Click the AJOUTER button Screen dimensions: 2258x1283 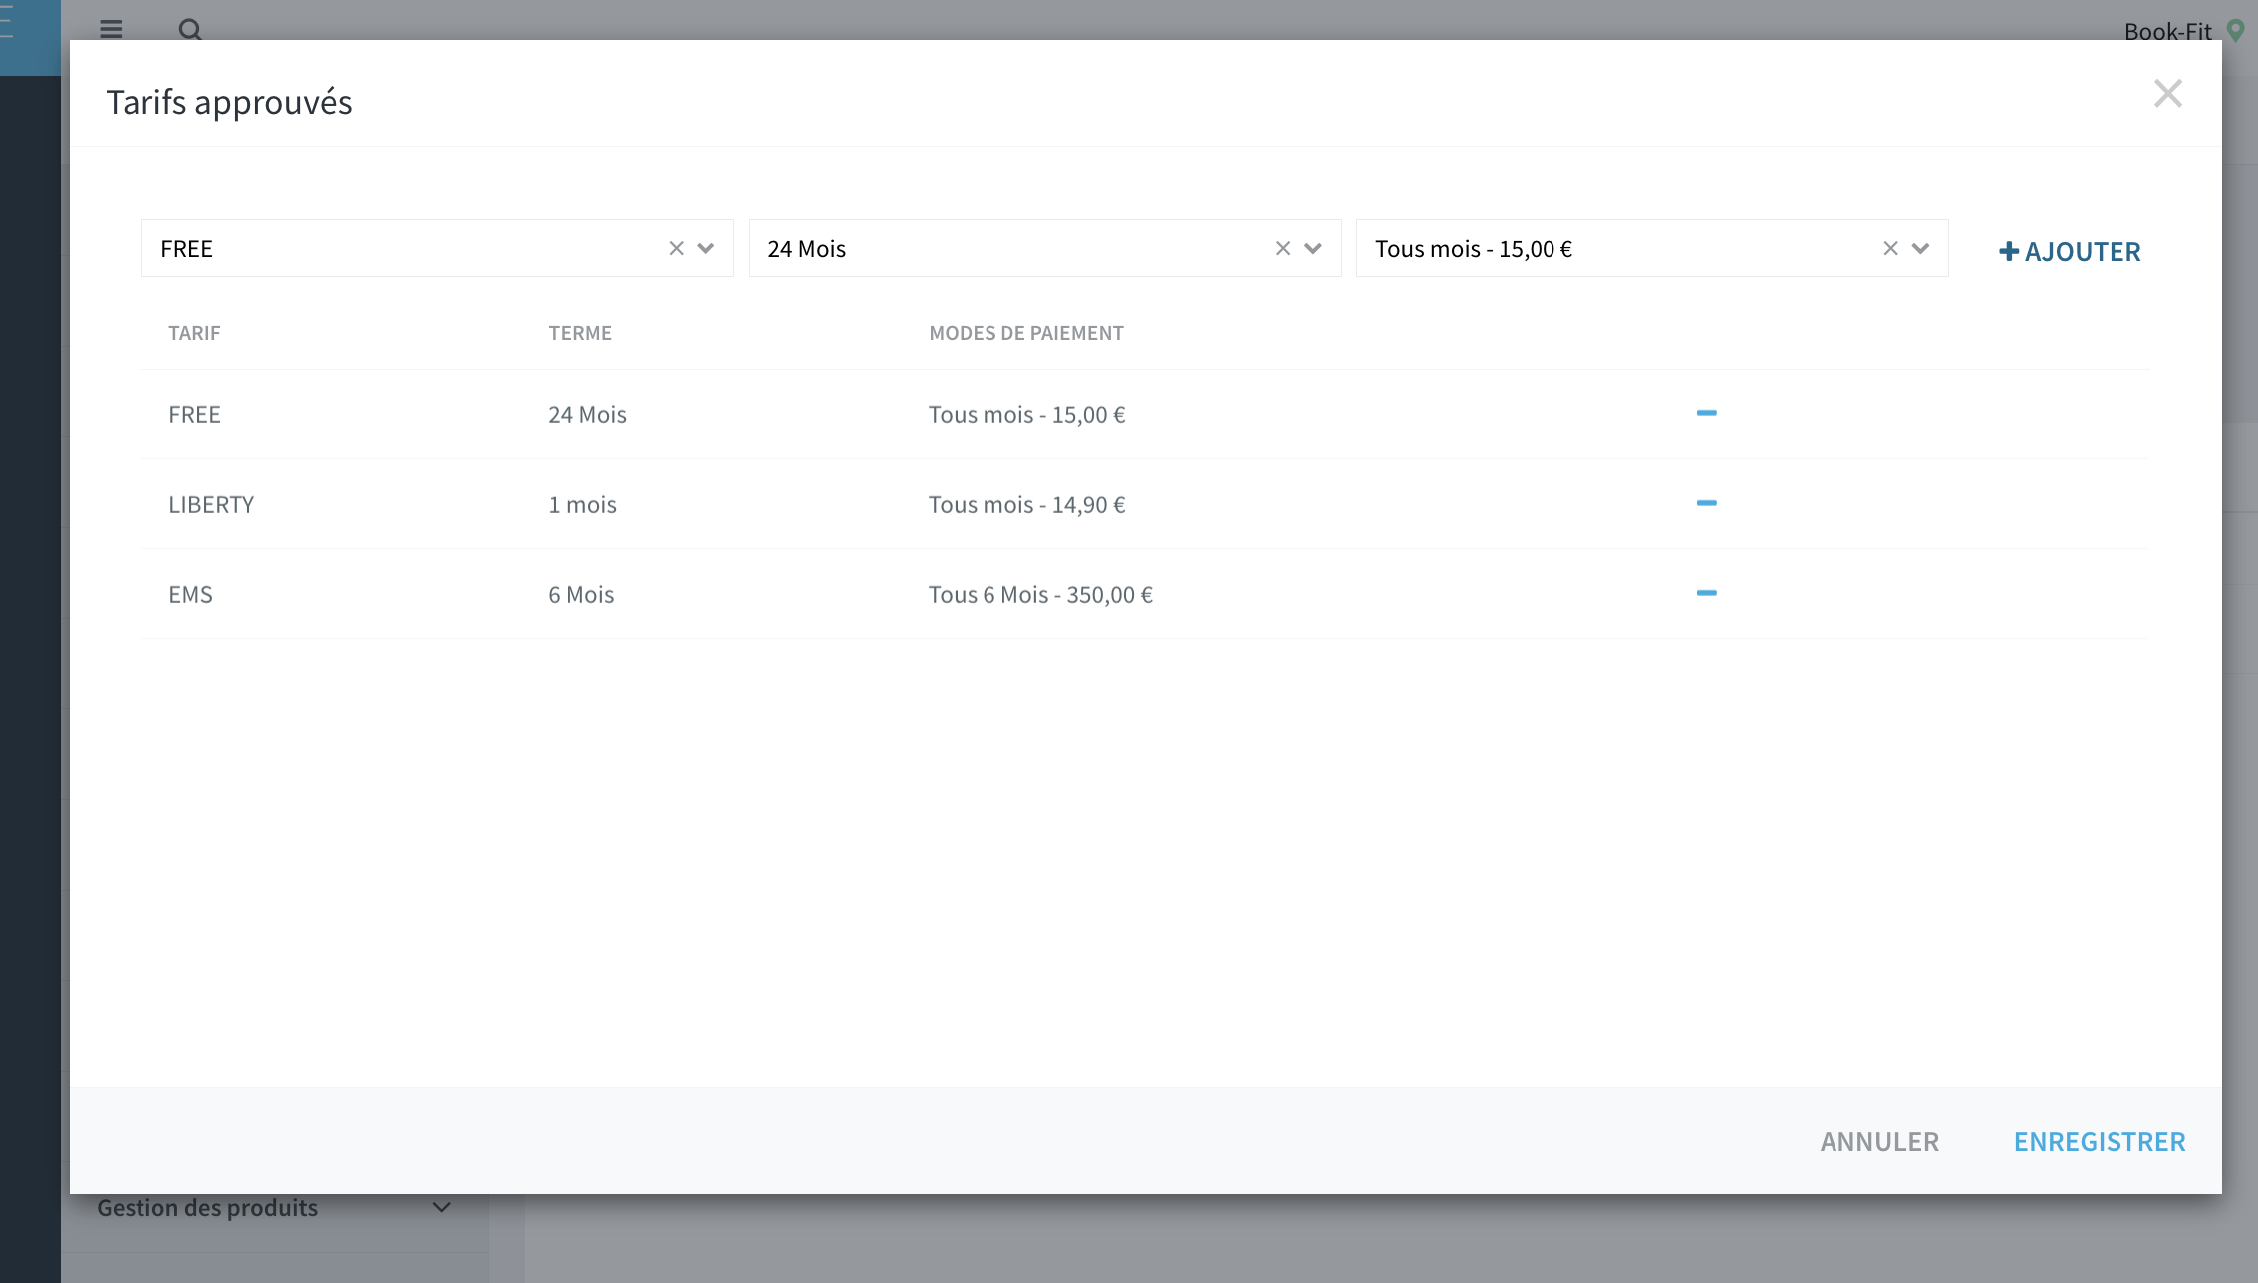click(2070, 251)
